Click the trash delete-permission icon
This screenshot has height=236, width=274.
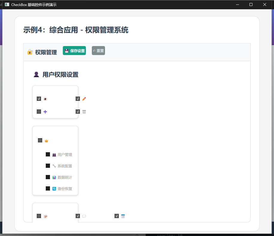coord(84,111)
